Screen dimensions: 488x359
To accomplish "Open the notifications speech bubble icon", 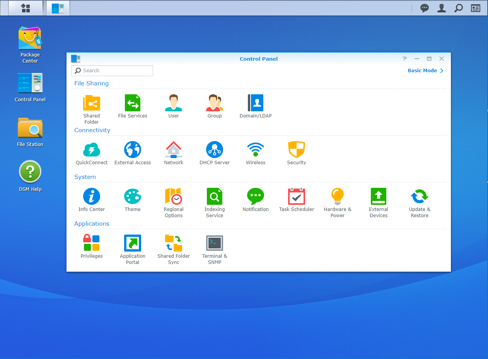I will (425, 8).
